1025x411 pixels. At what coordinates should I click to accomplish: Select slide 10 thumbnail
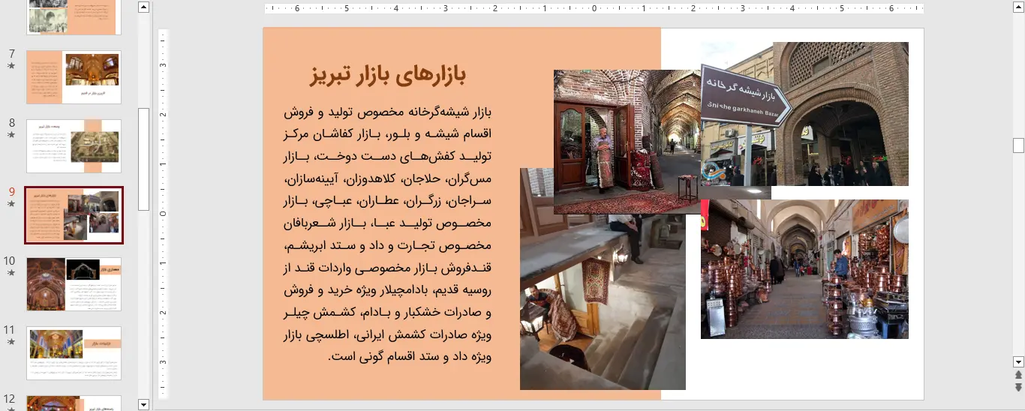[x=74, y=284]
